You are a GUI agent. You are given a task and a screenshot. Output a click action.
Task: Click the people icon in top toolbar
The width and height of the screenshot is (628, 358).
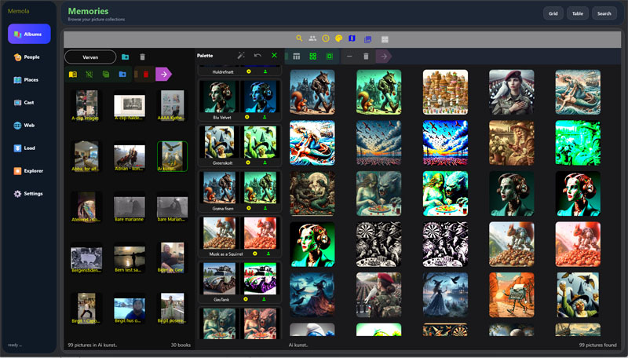click(x=312, y=38)
